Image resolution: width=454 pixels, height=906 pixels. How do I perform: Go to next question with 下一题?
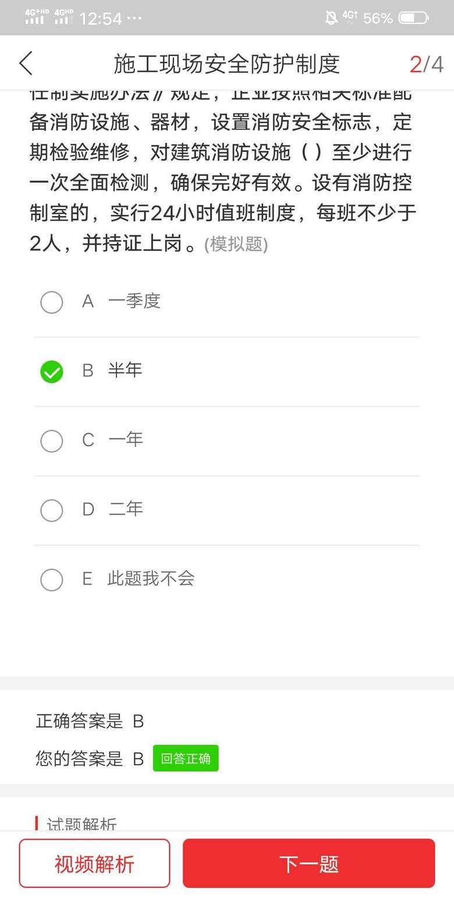click(308, 863)
